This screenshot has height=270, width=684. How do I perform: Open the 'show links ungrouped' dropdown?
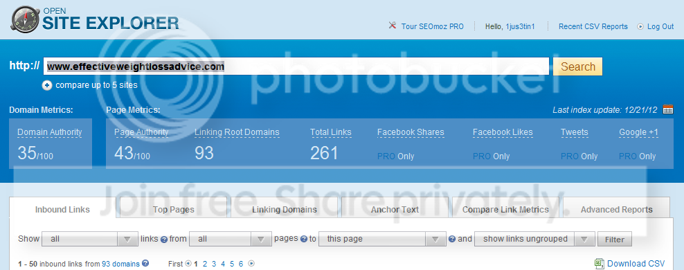(x=534, y=239)
